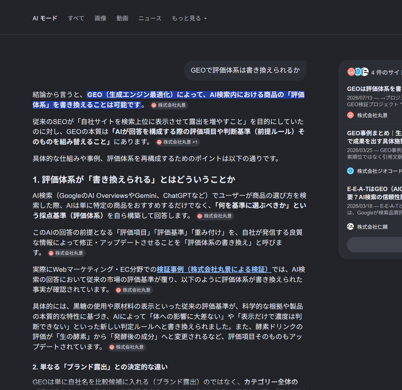
Task: Open the 株式会社丸景 +1 citation chip
Action: click(178, 142)
